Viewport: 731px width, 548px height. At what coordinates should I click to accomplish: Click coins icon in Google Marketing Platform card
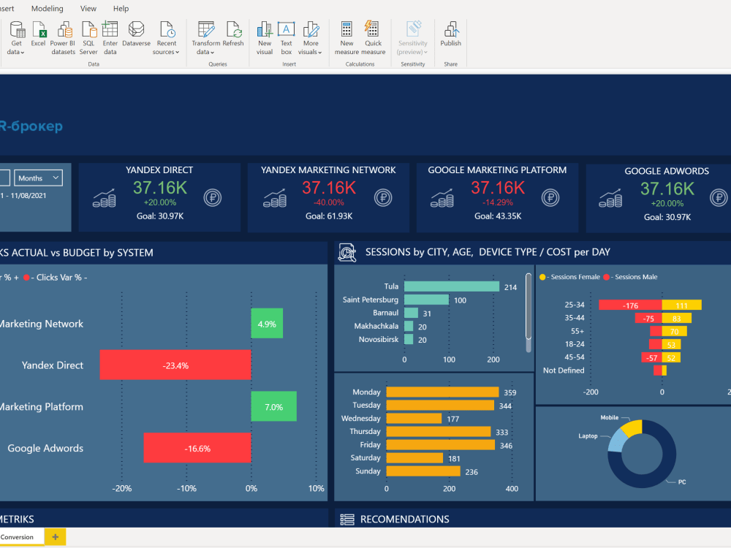[x=442, y=198]
